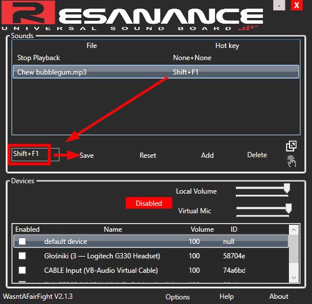This screenshot has height=304, width=312.
Task: Save the hotkey assignment
Action: tap(87, 155)
